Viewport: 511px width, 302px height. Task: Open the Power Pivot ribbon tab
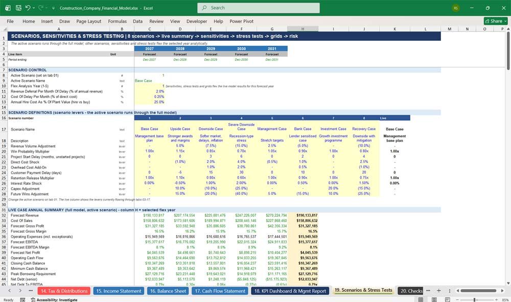(x=242, y=21)
